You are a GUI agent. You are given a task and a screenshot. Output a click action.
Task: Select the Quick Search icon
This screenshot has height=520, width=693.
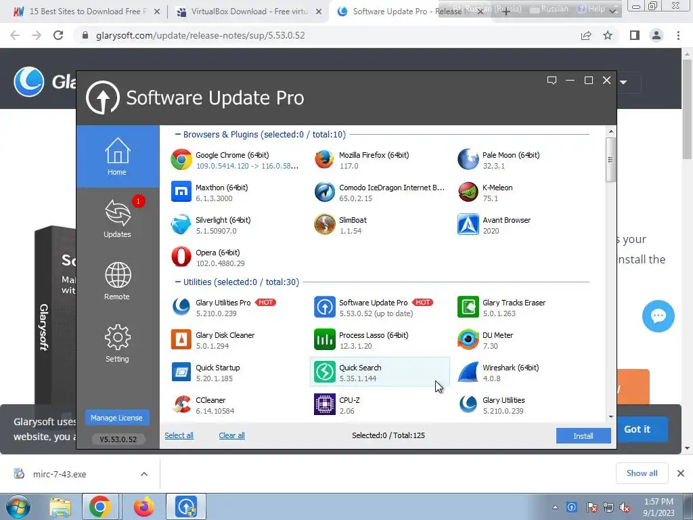point(324,372)
